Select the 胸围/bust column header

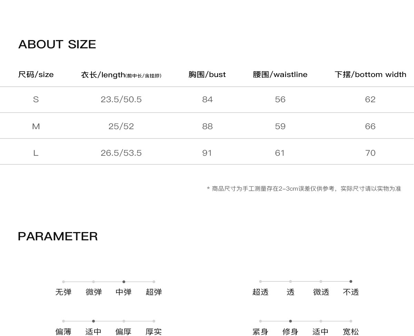[207, 75]
